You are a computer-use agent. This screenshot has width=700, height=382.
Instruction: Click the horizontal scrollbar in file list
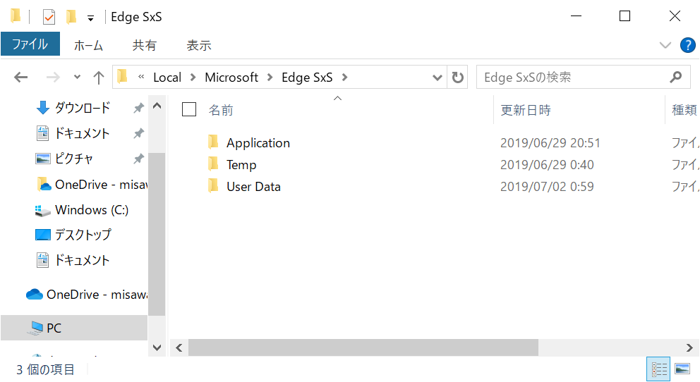(x=363, y=347)
